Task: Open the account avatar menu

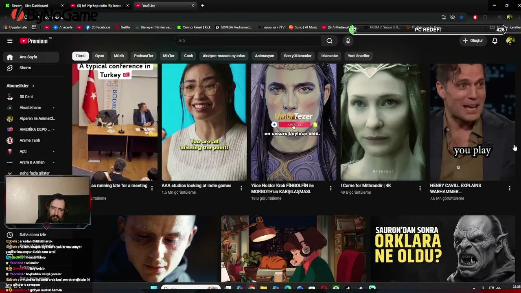Action: tap(510, 41)
